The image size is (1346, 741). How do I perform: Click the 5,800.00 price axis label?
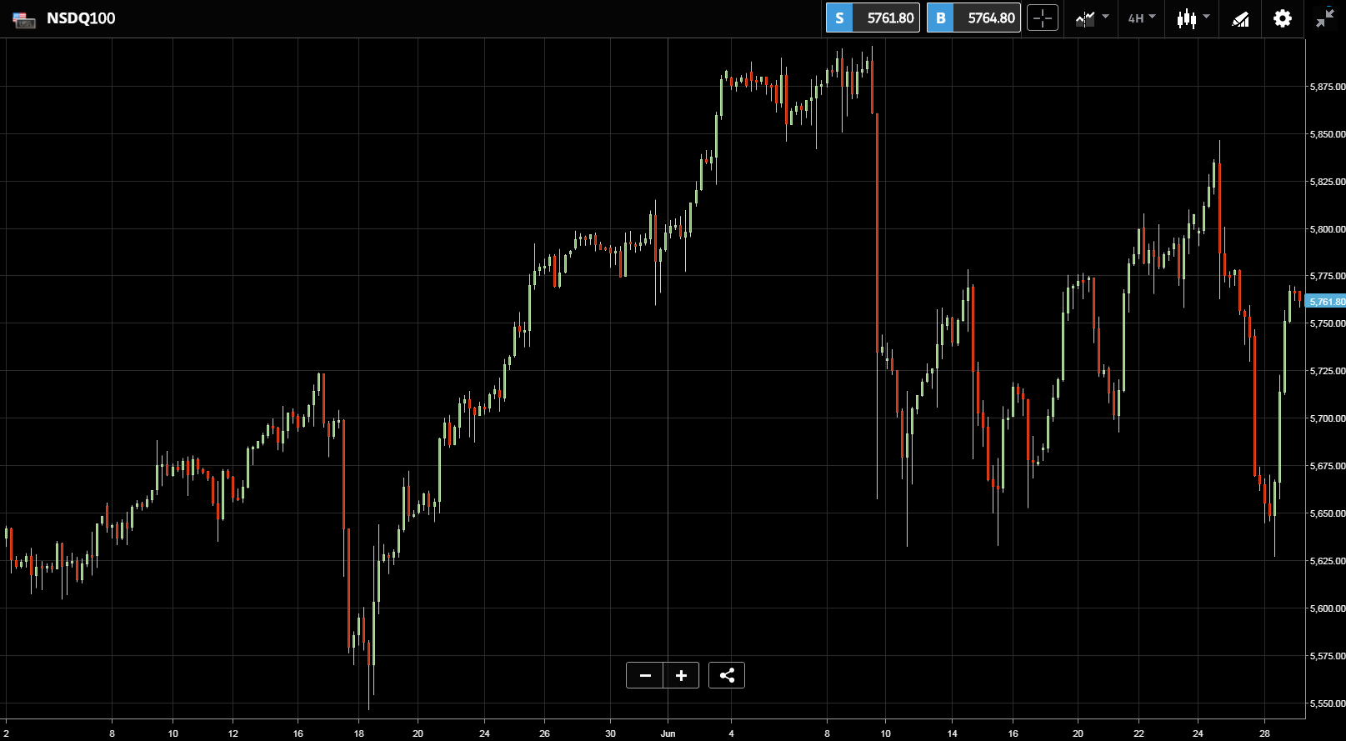coord(1327,229)
